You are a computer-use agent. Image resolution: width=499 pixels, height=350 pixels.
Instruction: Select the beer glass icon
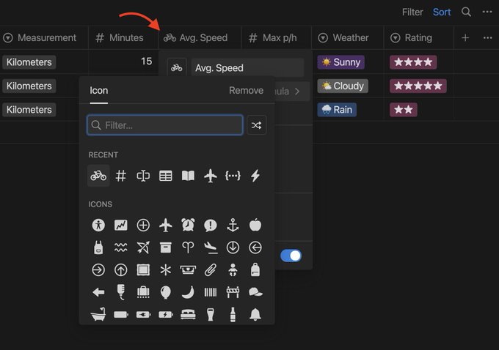211,314
